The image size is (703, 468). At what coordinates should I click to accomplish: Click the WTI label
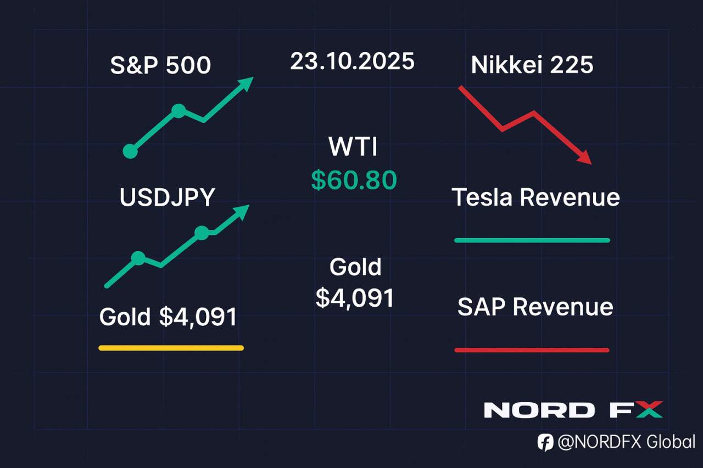(x=354, y=147)
